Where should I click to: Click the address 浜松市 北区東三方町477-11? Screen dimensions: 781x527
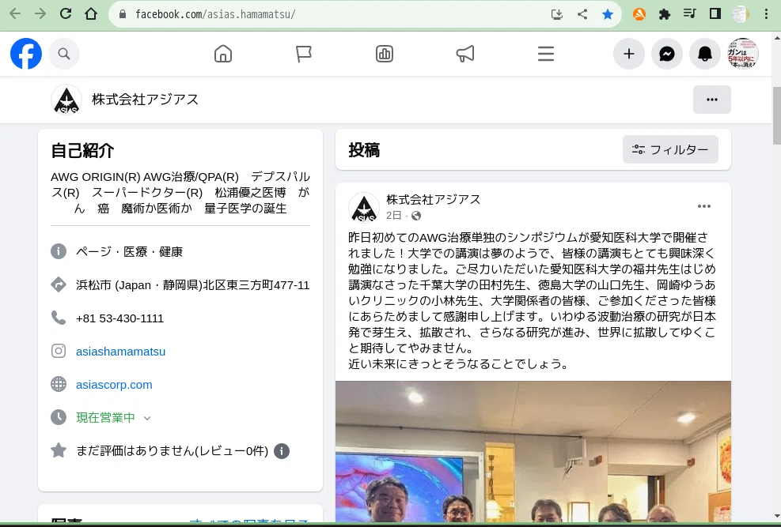click(193, 285)
